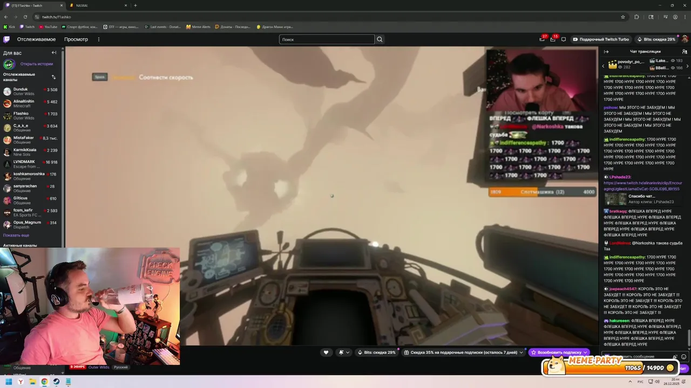
Task: Expand the gift subscription discount dropdown
Action: click(521, 352)
